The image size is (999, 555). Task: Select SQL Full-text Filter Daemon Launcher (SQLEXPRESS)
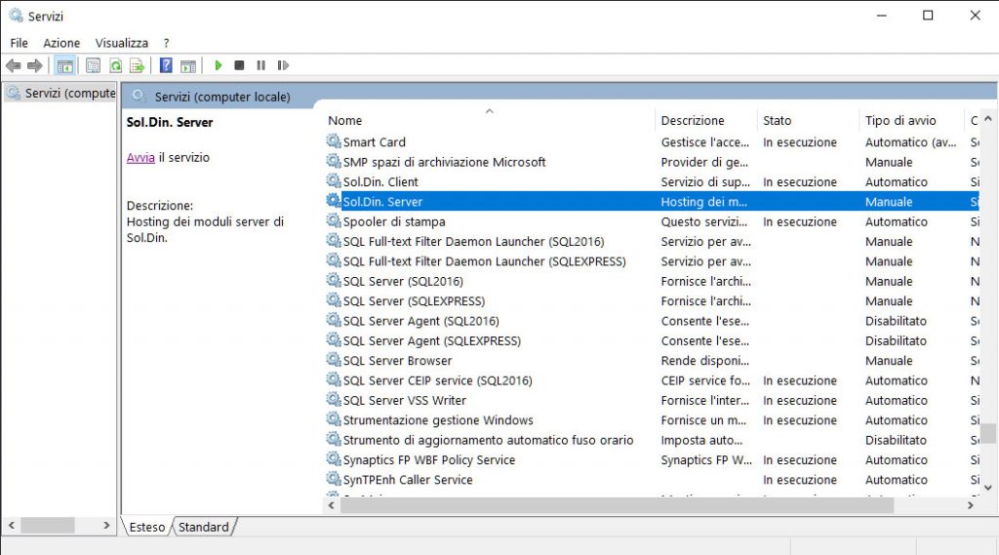coord(484,261)
